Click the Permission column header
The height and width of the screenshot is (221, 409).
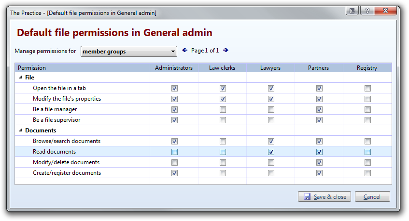click(x=82, y=67)
